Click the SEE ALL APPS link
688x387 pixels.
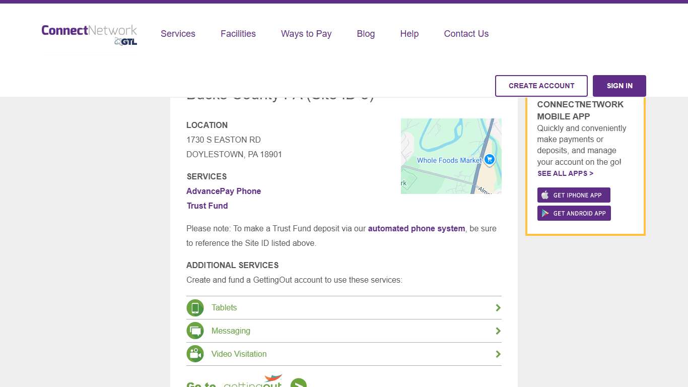coord(565,173)
